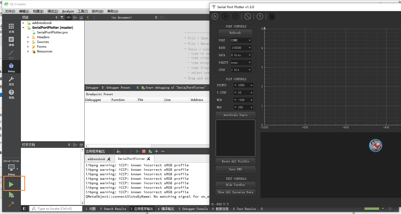Pause the serial plot
401x214 pixels.
pyautogui.click(x=225, y=16)
